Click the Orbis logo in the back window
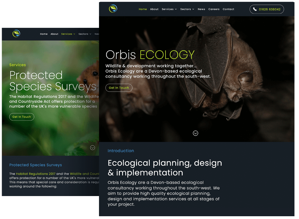Image resolution: width=299 pixels, height=219 pixels. tap(16, 34)
